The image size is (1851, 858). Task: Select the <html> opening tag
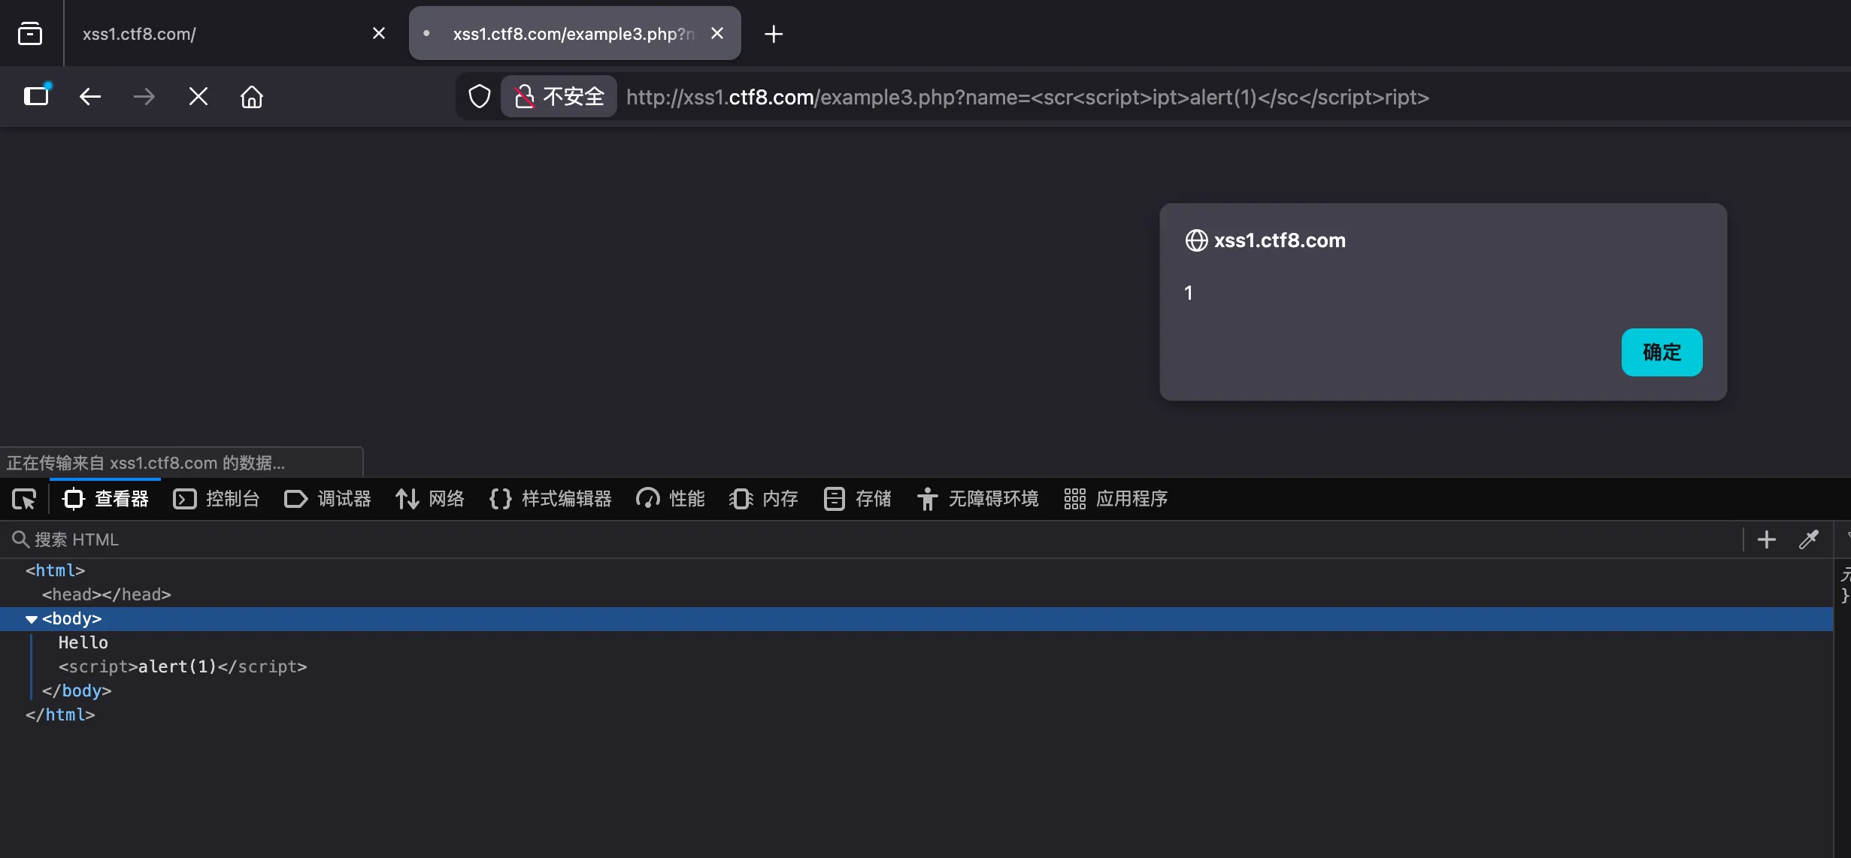pyautogui.click(x=55, y=570)
